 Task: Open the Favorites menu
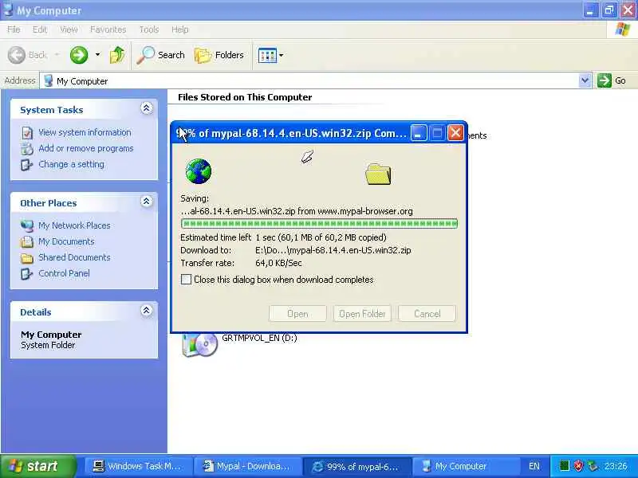pos(108,29)
